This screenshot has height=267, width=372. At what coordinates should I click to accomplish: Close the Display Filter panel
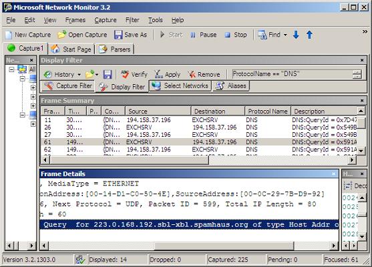pyautogui.click(x=362, y=60)
